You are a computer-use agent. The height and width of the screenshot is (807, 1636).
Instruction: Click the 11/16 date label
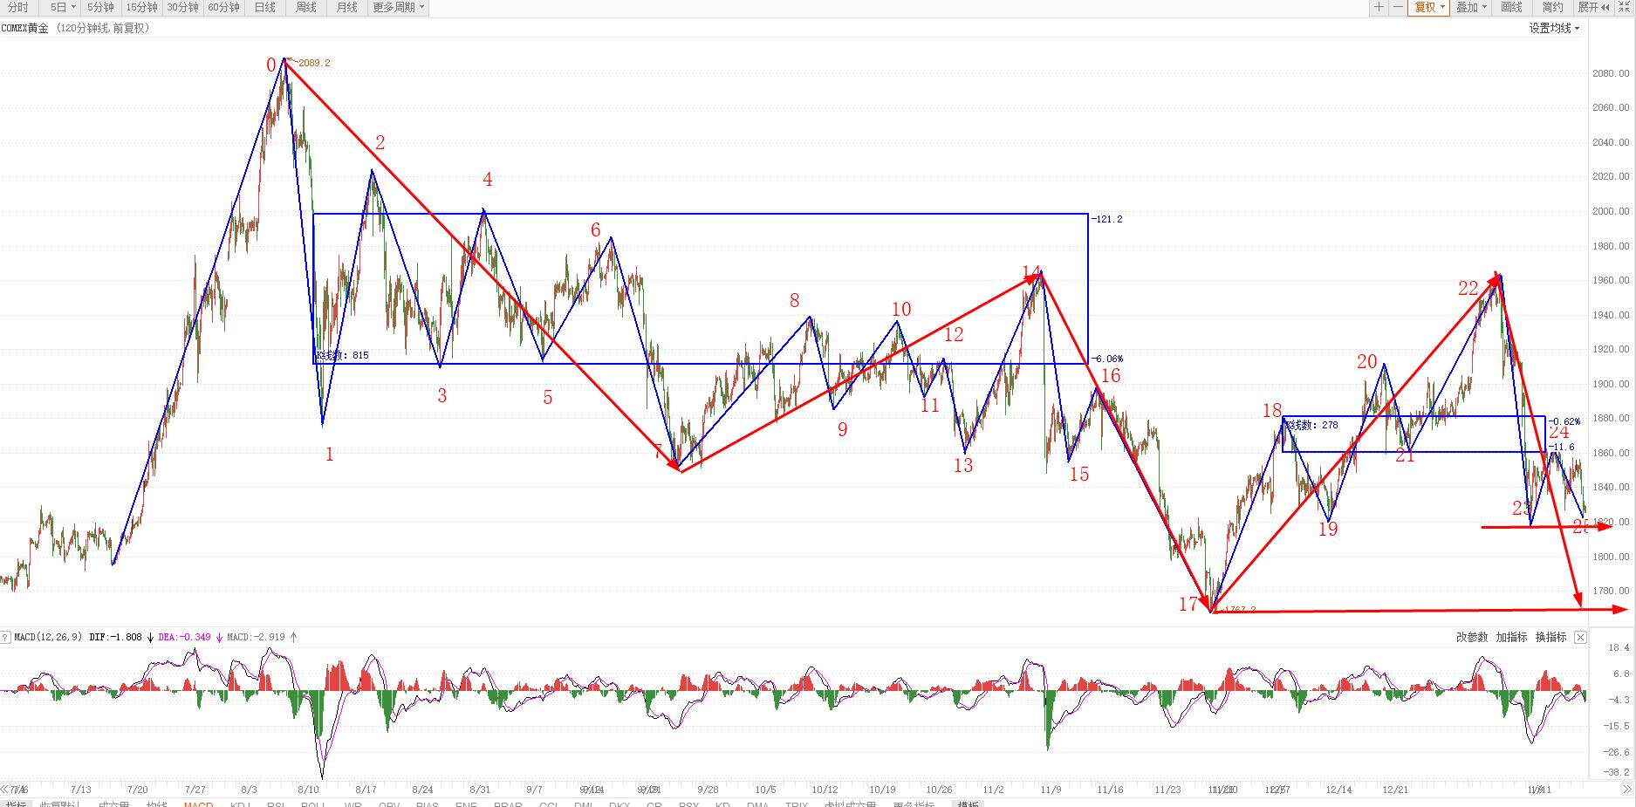pos(1110,790)
